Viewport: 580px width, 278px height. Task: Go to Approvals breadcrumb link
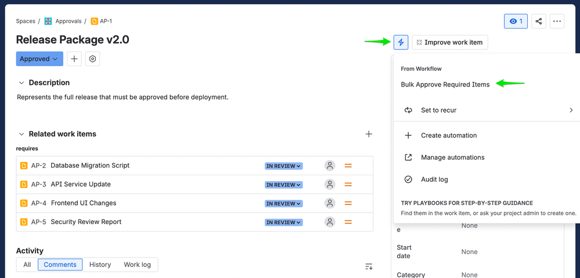pyautogui.click(x=68, y=21)
